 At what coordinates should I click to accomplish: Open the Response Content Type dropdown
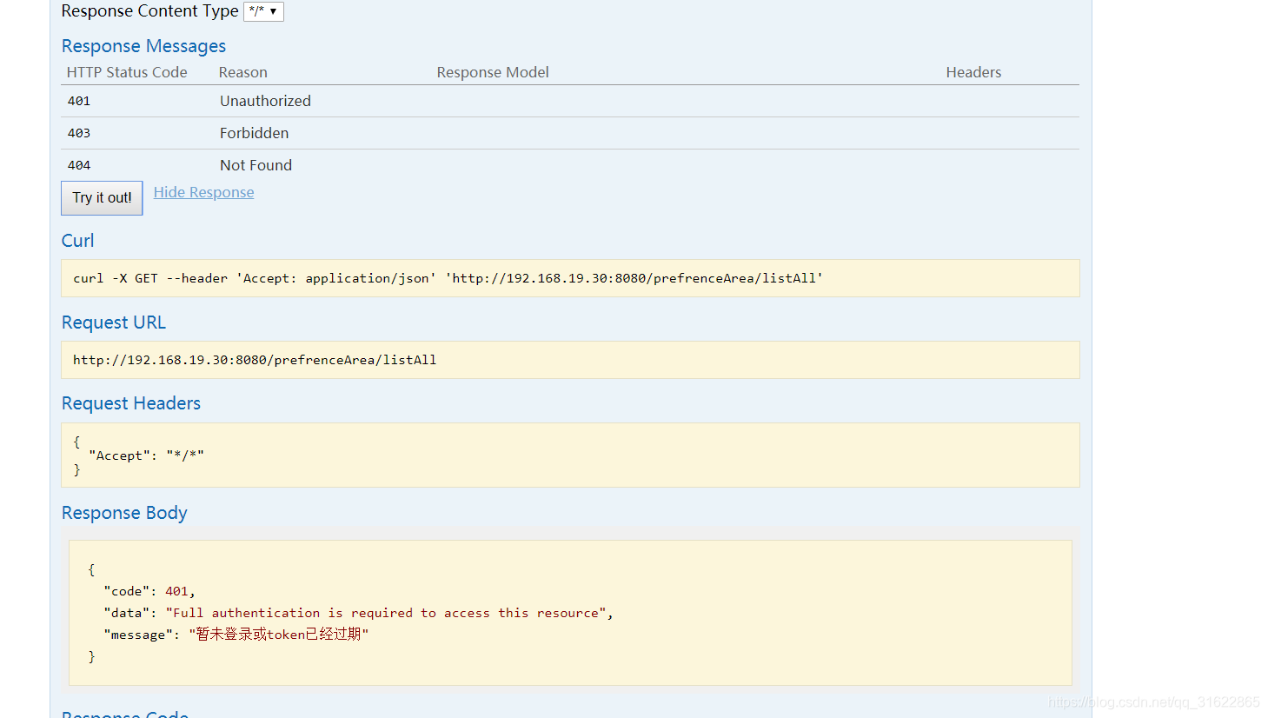click(x=262, y=11)
